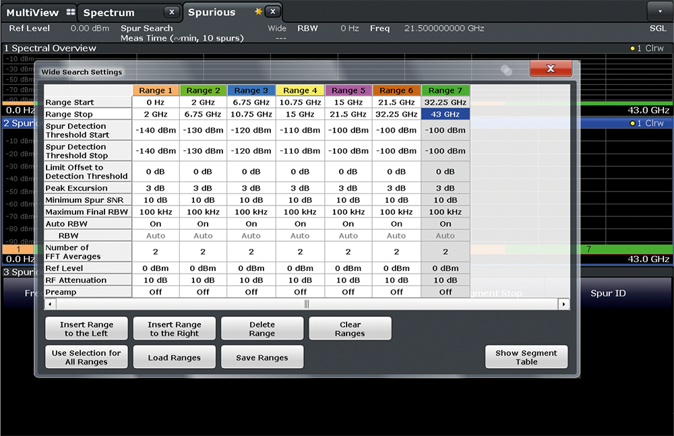This screenshot has width=674, height=436.
Task: Click the Save Ranges button
Action: [x=262, y=358]
